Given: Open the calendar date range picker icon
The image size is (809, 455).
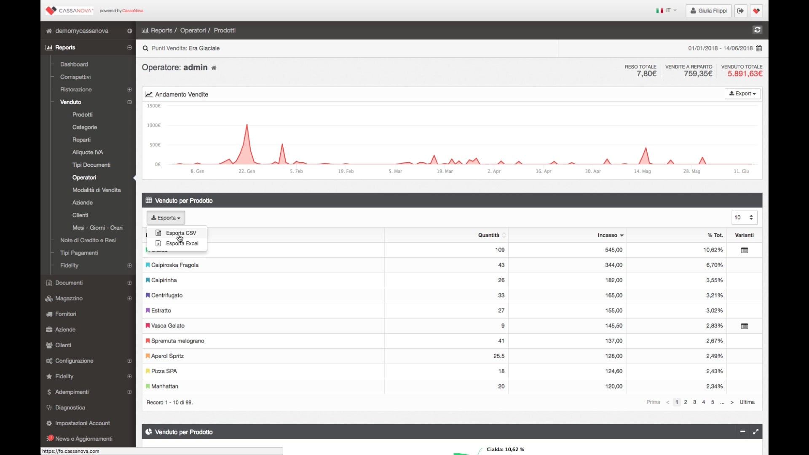Looking at the screenshot, I should click(759, 48).
